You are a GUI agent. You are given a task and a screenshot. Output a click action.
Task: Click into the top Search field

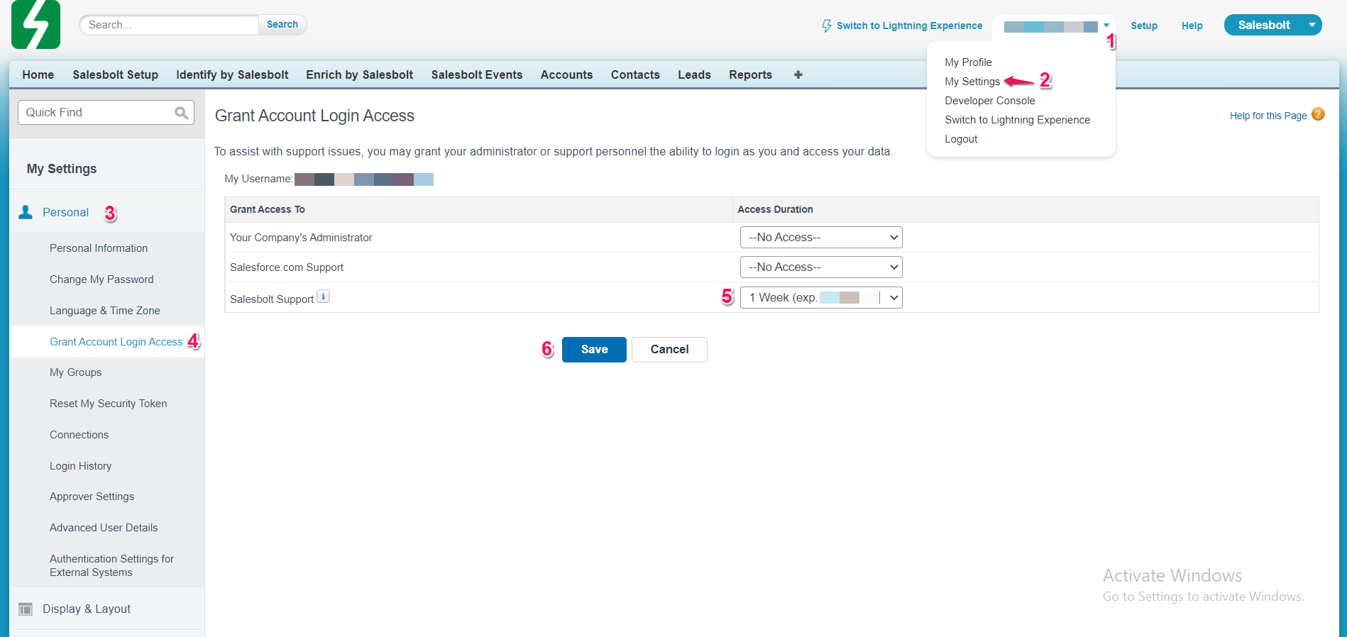click(x=169, y=25)
